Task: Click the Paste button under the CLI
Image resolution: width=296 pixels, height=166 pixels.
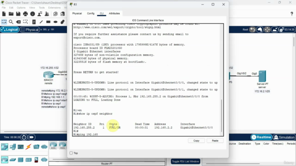Action: [x=215, y=141]
